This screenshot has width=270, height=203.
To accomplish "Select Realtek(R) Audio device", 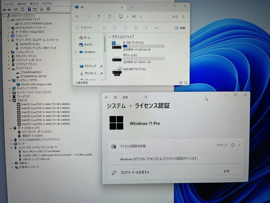I will (x=30, y=44).
